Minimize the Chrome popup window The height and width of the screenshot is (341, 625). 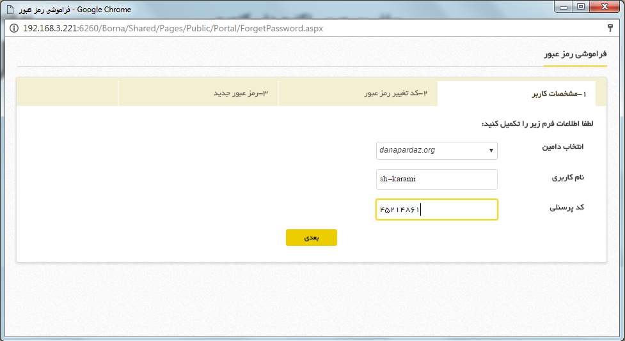(563, 7)
